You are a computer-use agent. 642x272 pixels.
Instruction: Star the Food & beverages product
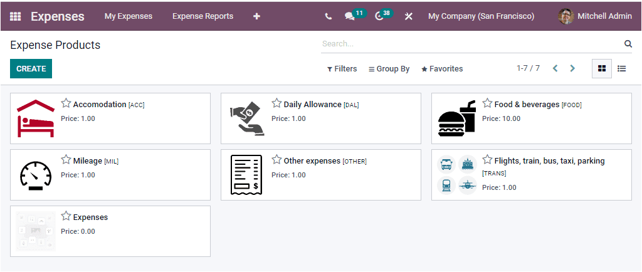pyautogui.click(x=487, y=103)
